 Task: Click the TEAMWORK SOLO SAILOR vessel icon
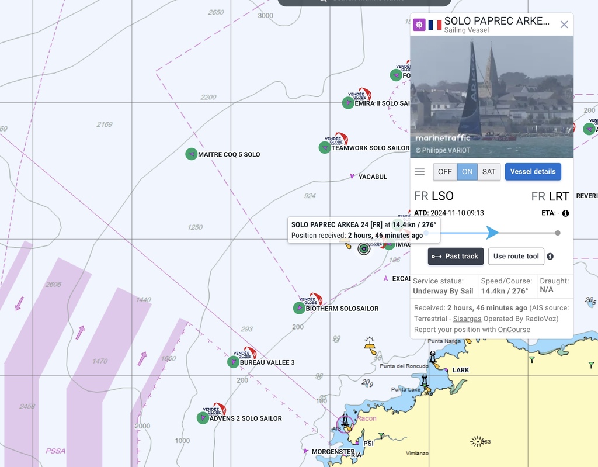point(325,147)
